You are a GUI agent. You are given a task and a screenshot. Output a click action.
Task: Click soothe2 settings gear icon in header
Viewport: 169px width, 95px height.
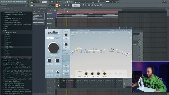pyautogui.click(x=131, y=30)
